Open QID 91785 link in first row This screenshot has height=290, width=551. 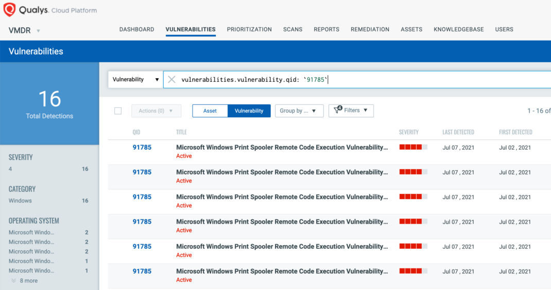click(142, 148)
